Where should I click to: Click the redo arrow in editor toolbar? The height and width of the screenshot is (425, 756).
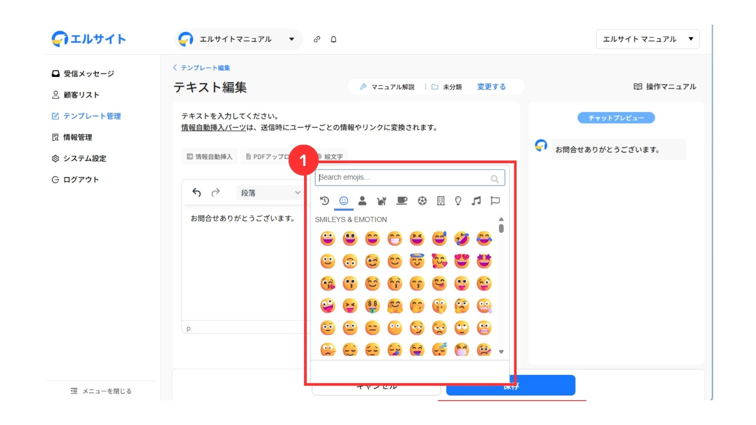pyautogui.click(x=215, y=192)
